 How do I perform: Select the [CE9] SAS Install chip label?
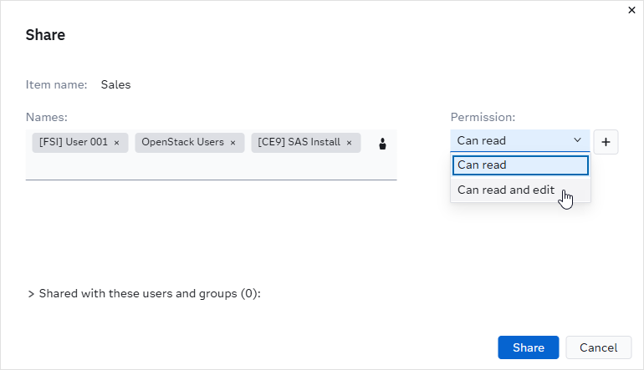tap(299, 142)
